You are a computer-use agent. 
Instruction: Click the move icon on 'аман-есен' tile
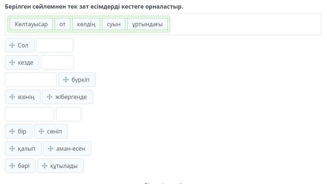(50, 148)
